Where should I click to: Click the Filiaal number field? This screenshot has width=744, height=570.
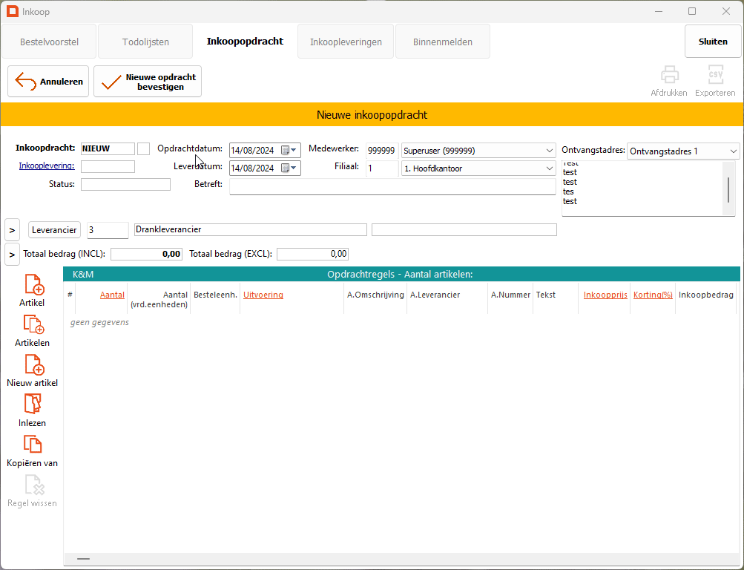[382, 168]
